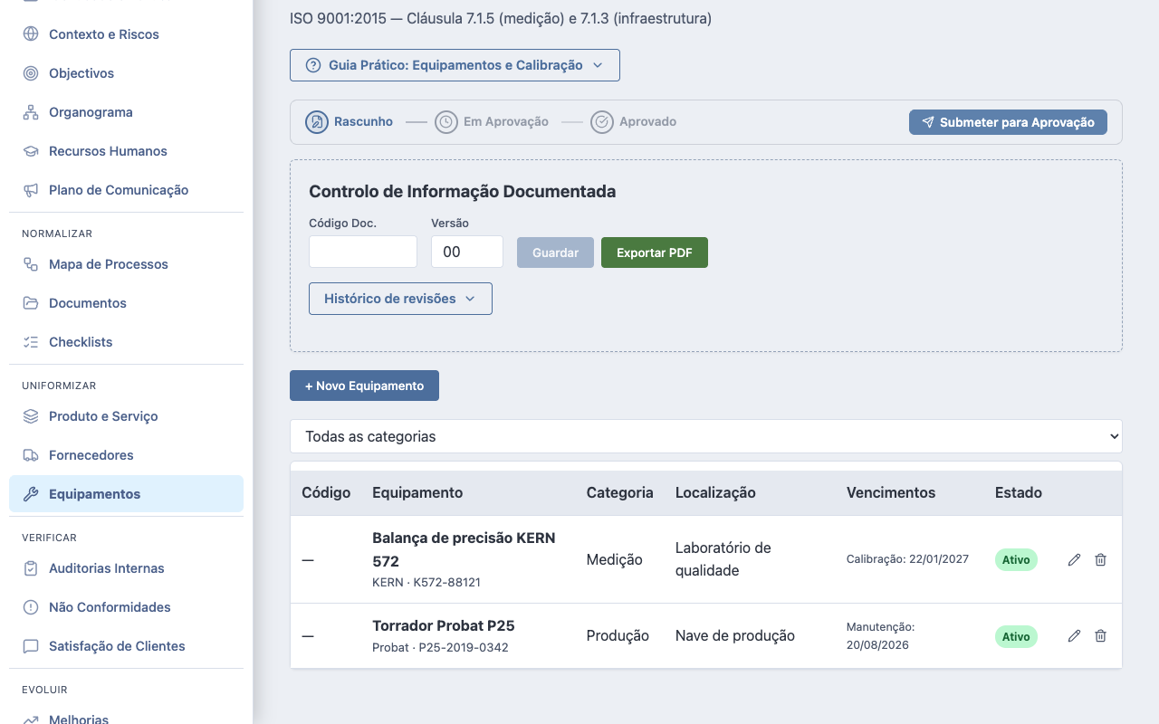Screen dimensions: 1159x724
Task: Click the Vencimentos column header
Action: (x=891, y=493)
